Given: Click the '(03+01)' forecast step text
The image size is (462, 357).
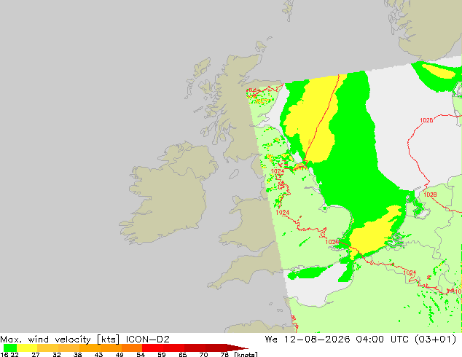Looking at the screenshot, I should coord(435,340).
